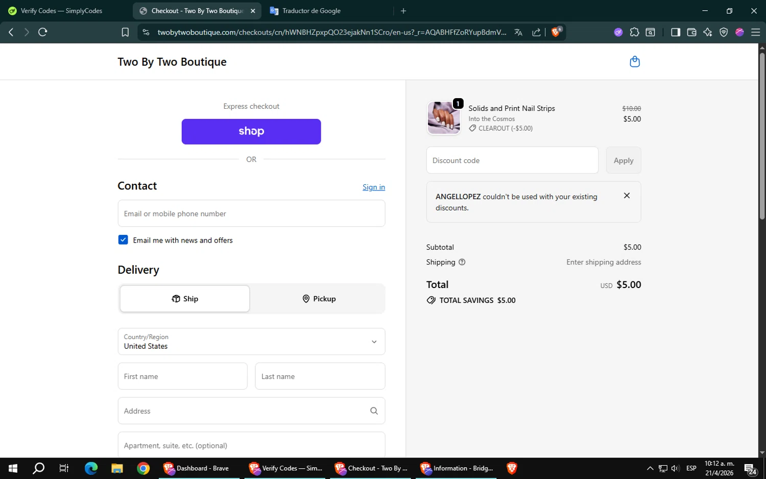
Task: Select the Pickup delivery option
Action: 319,299
